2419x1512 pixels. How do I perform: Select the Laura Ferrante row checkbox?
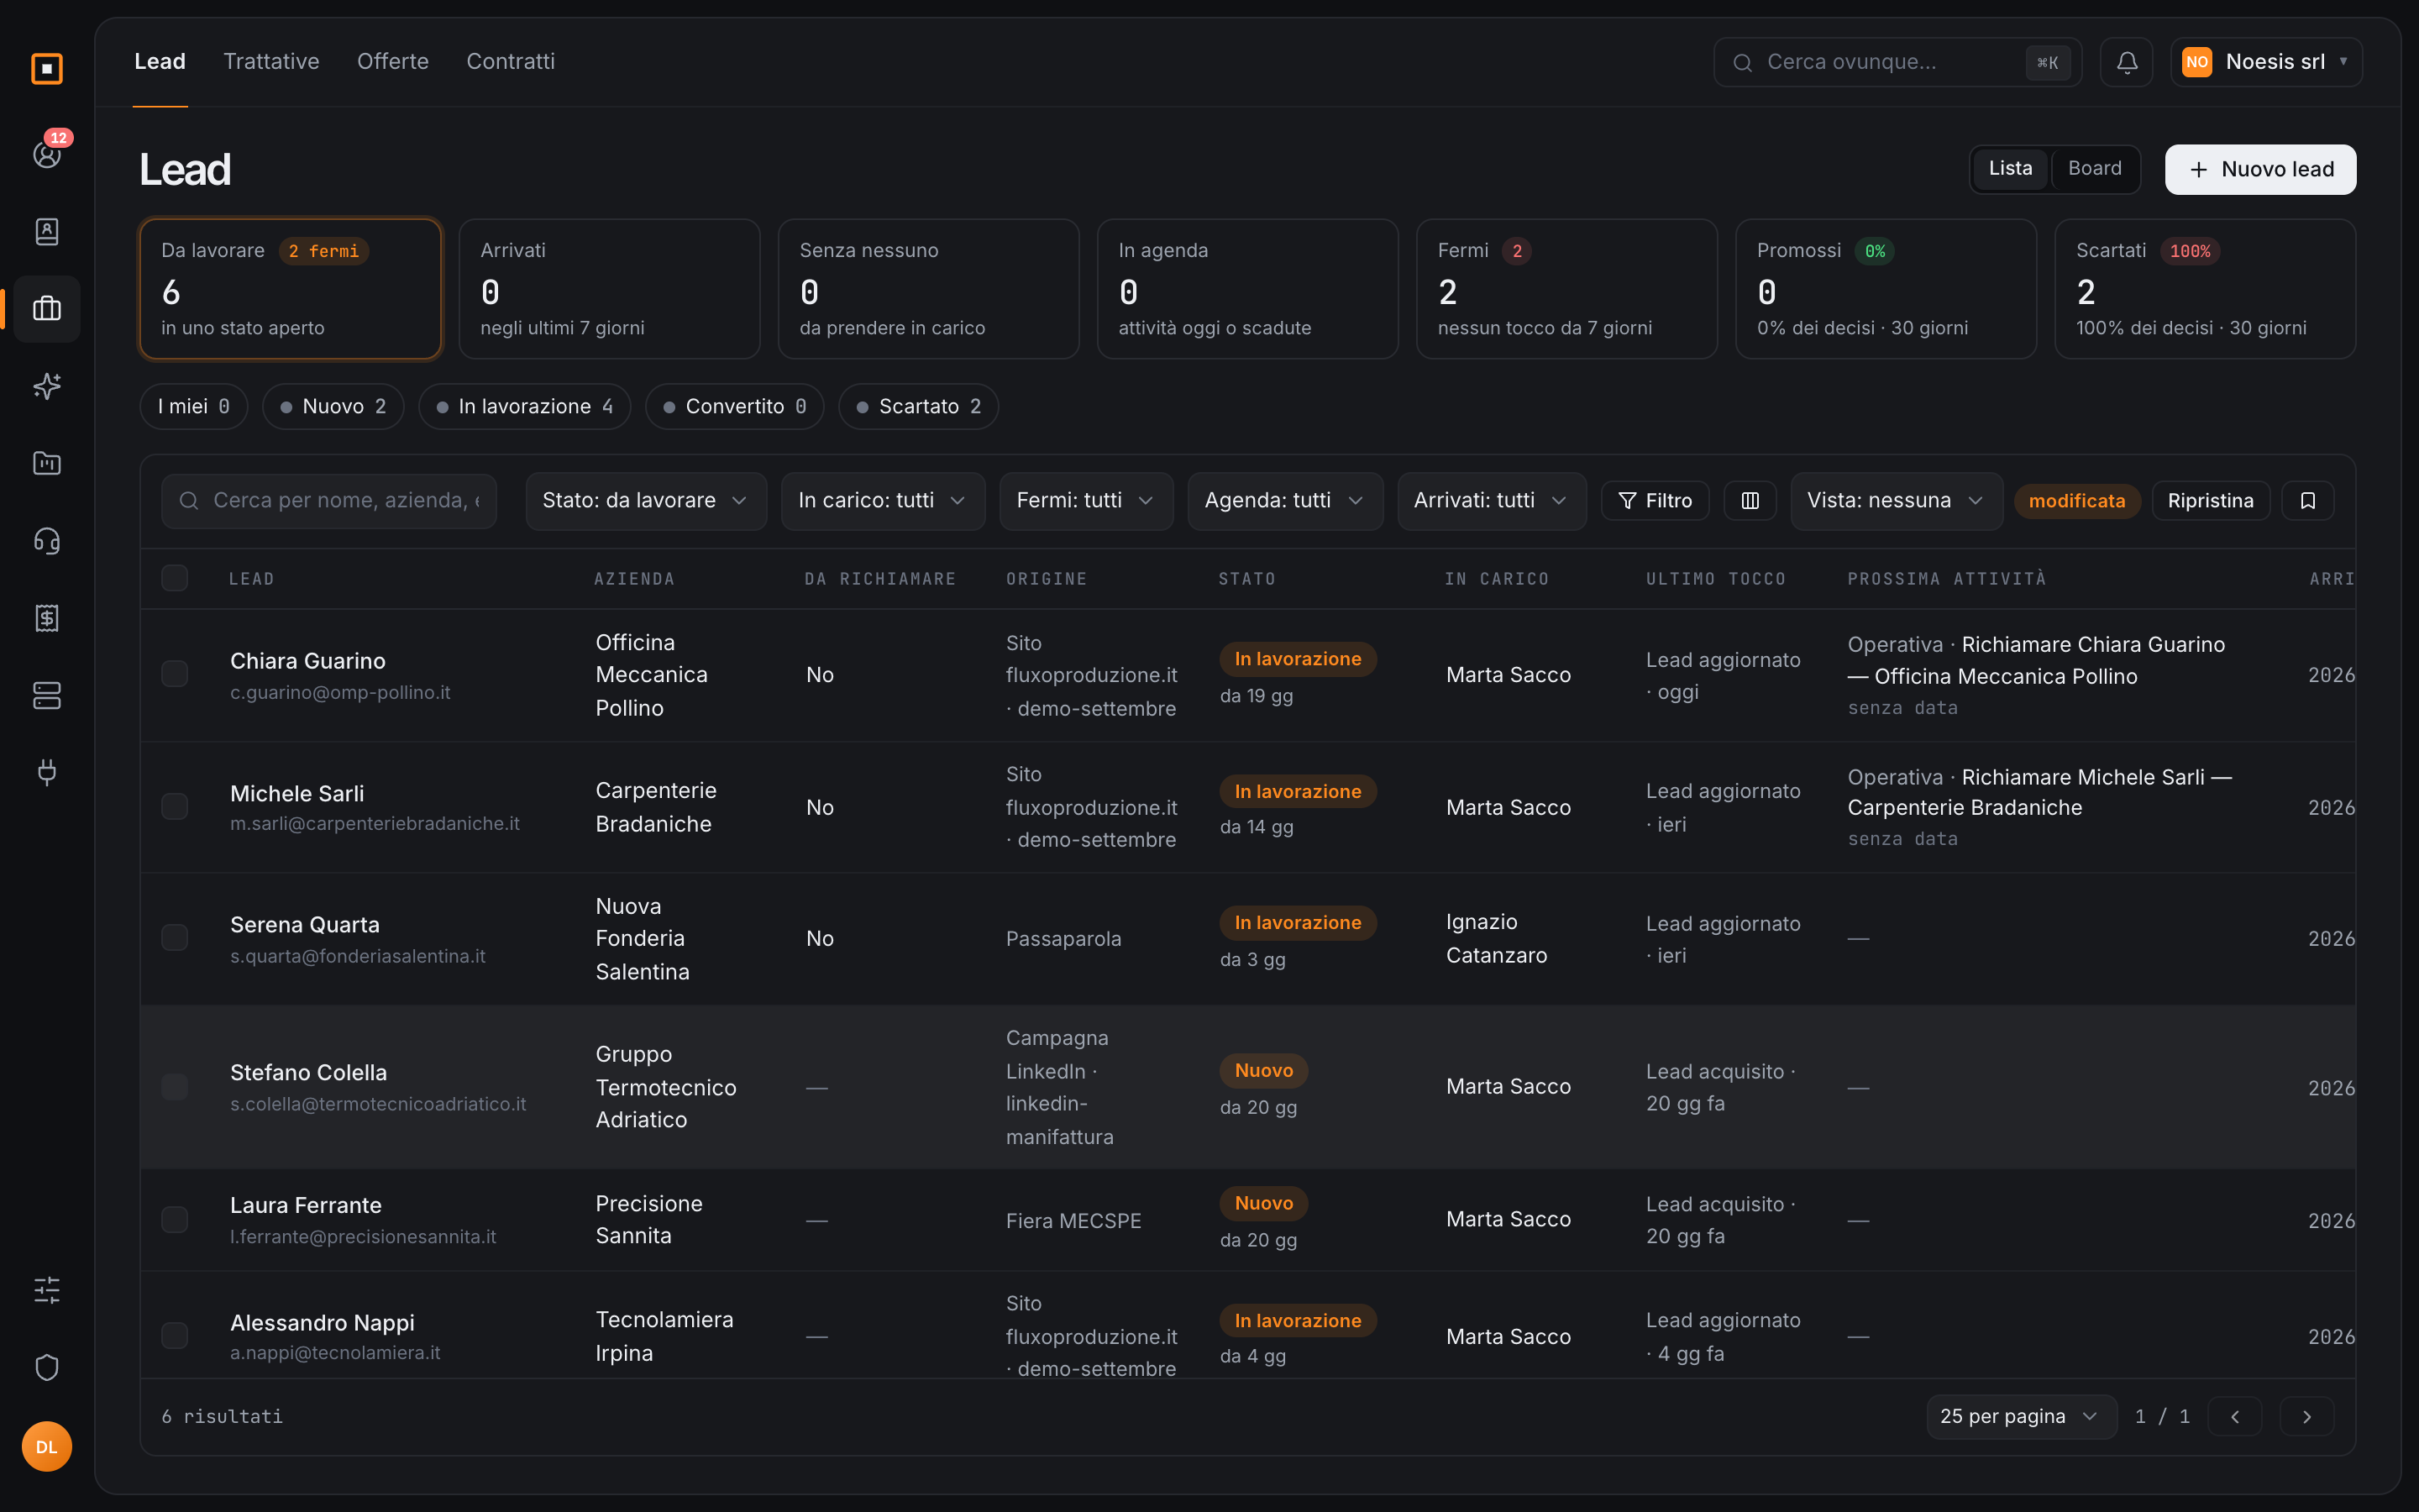175,1219
